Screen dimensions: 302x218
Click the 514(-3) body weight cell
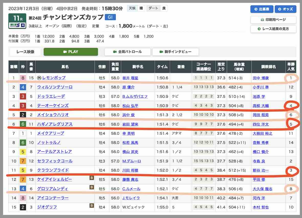(239, 78)
